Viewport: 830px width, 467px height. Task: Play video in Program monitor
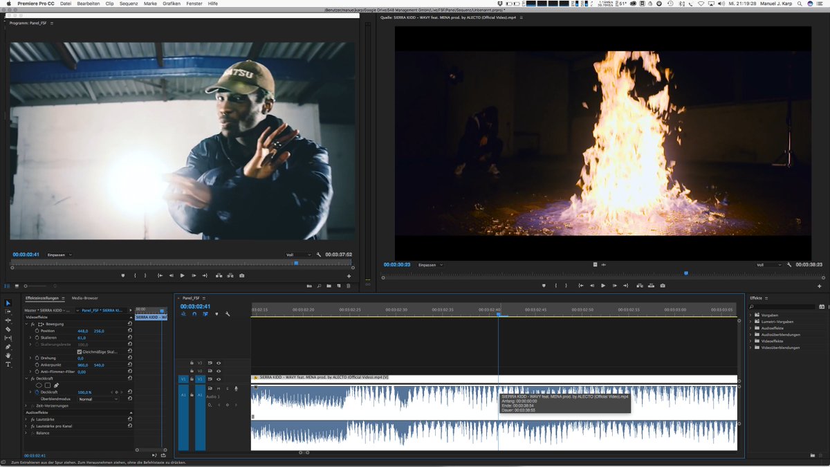pos(182,275)
